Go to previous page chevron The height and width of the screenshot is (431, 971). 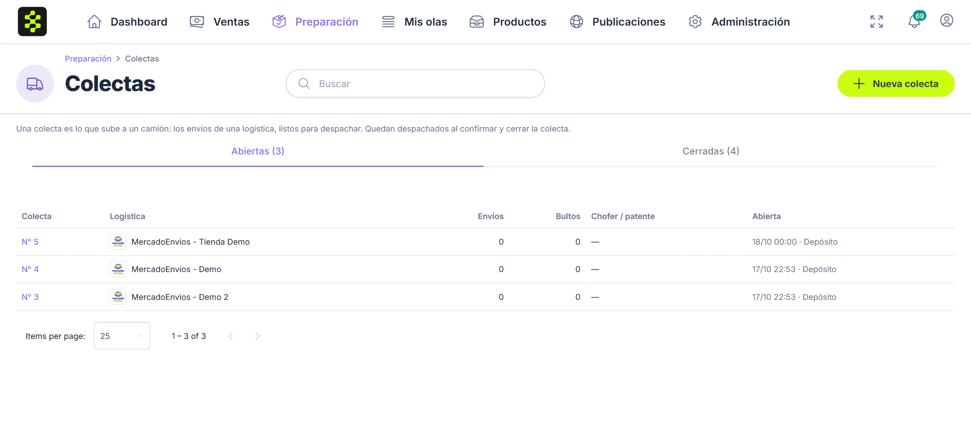[x=231, y=336]
